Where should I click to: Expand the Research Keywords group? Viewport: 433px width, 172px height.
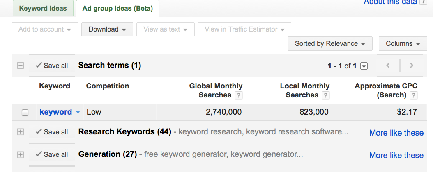[21, 132]
